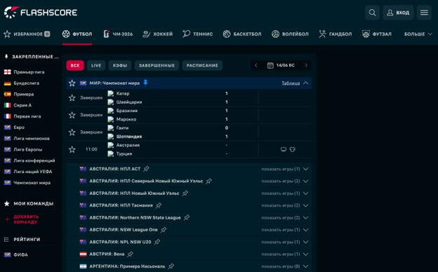This screenshot has height=272, width=438.
Task: Select ТЕННИС in sports navigation
Action: click(x=197, y=34)
